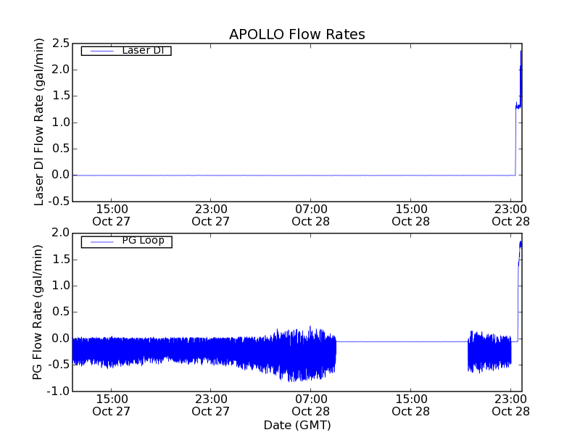This screenshot has width=580, height=435.
Task: Click the -1.0 tick on the PG Flow y-axis
Action: pos(58,391)
